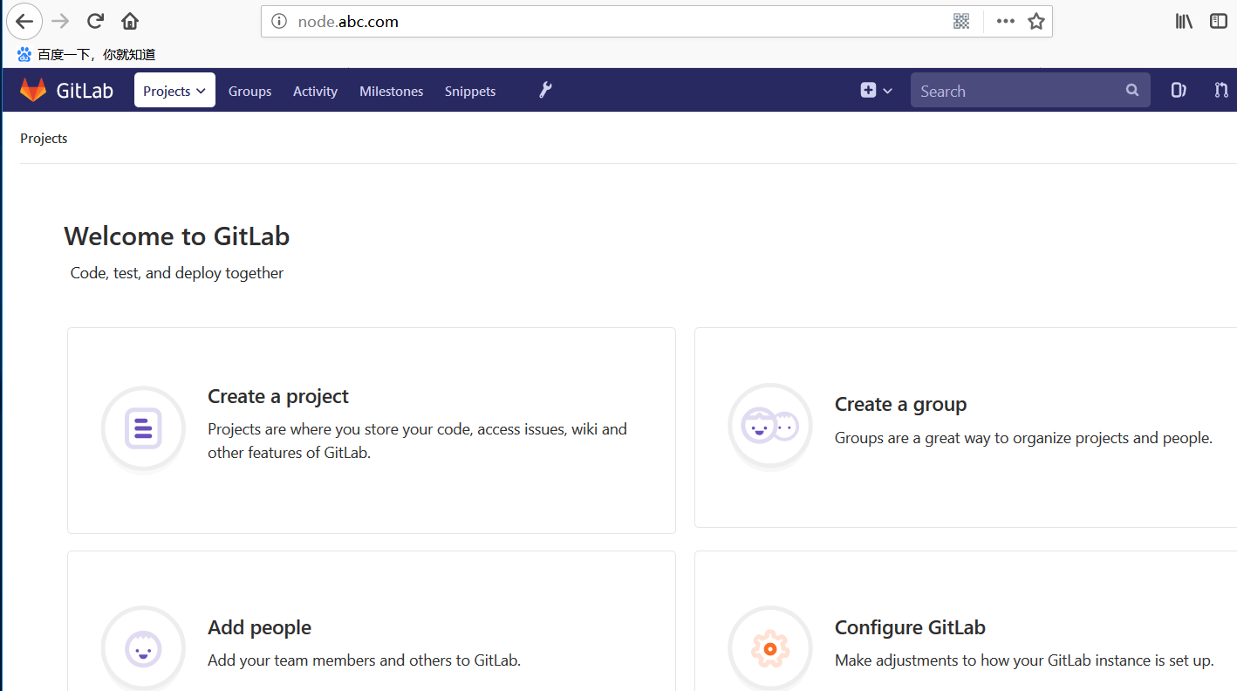Show site information icon in address bar

279,22
